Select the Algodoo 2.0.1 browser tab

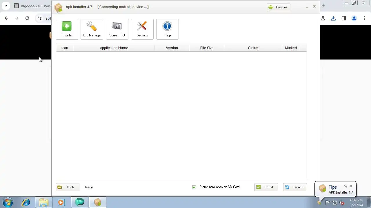point(33,6)
